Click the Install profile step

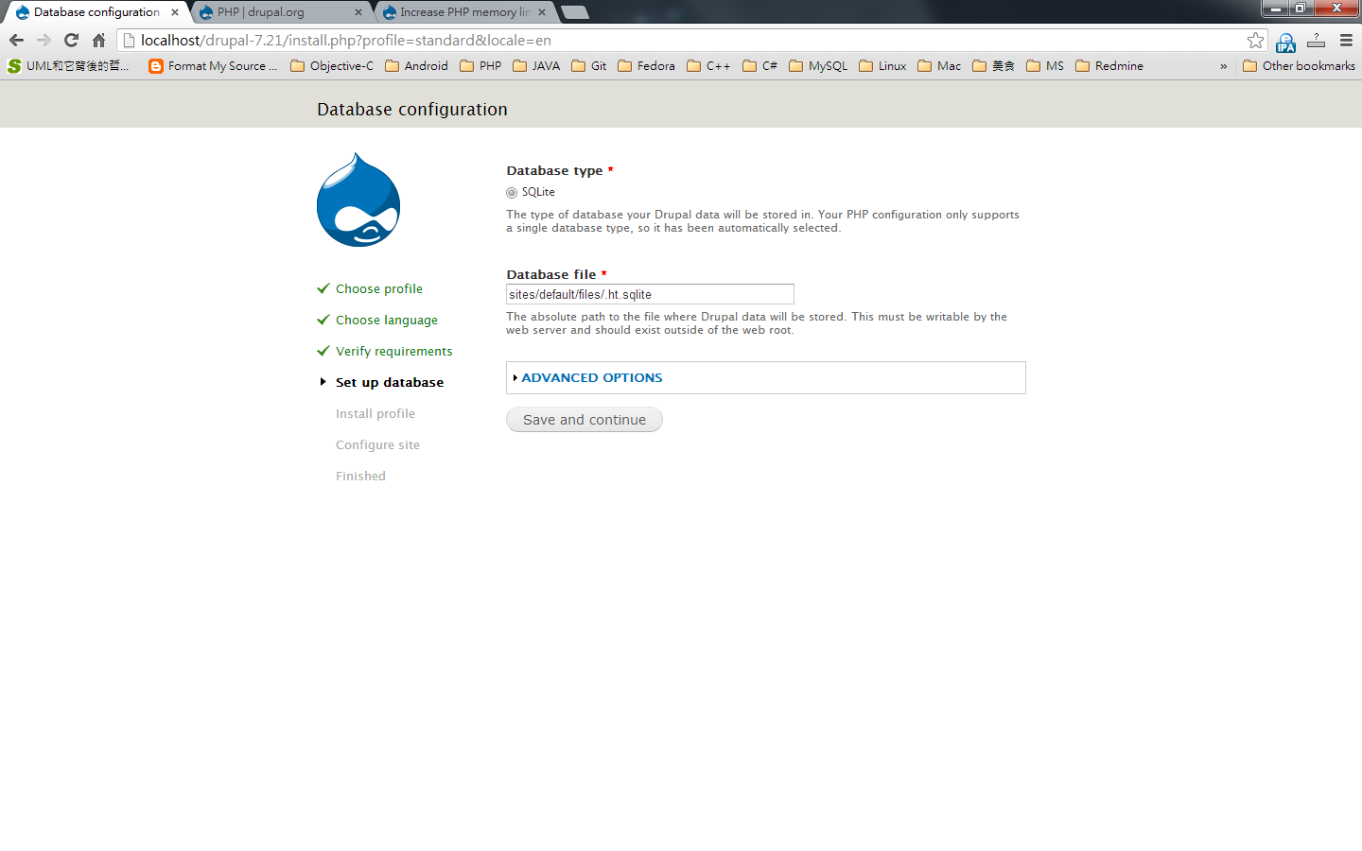(x=375, y=413)
